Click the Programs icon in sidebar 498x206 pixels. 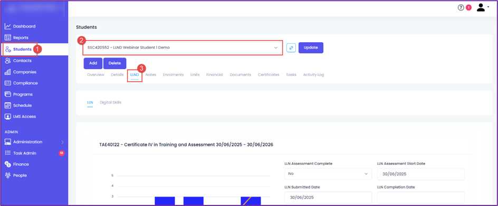coord(8,94)
